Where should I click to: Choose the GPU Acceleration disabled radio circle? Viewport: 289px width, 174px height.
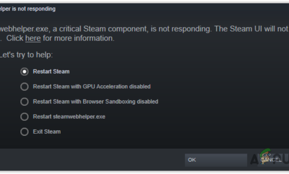click(24, 87)
